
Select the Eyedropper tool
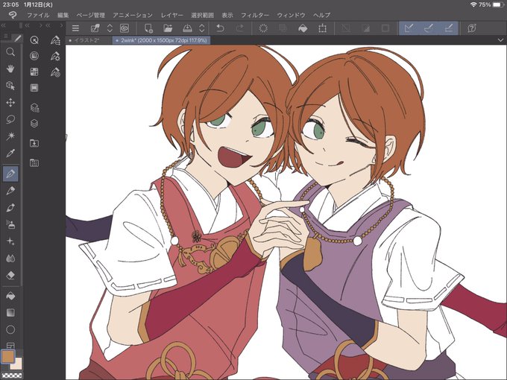pyautogui.click(x=10, y=153)
